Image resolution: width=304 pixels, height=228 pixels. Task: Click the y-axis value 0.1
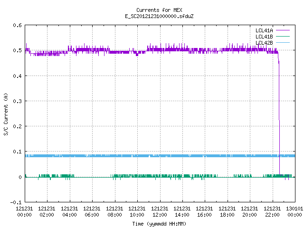click(x=17, y=152)
